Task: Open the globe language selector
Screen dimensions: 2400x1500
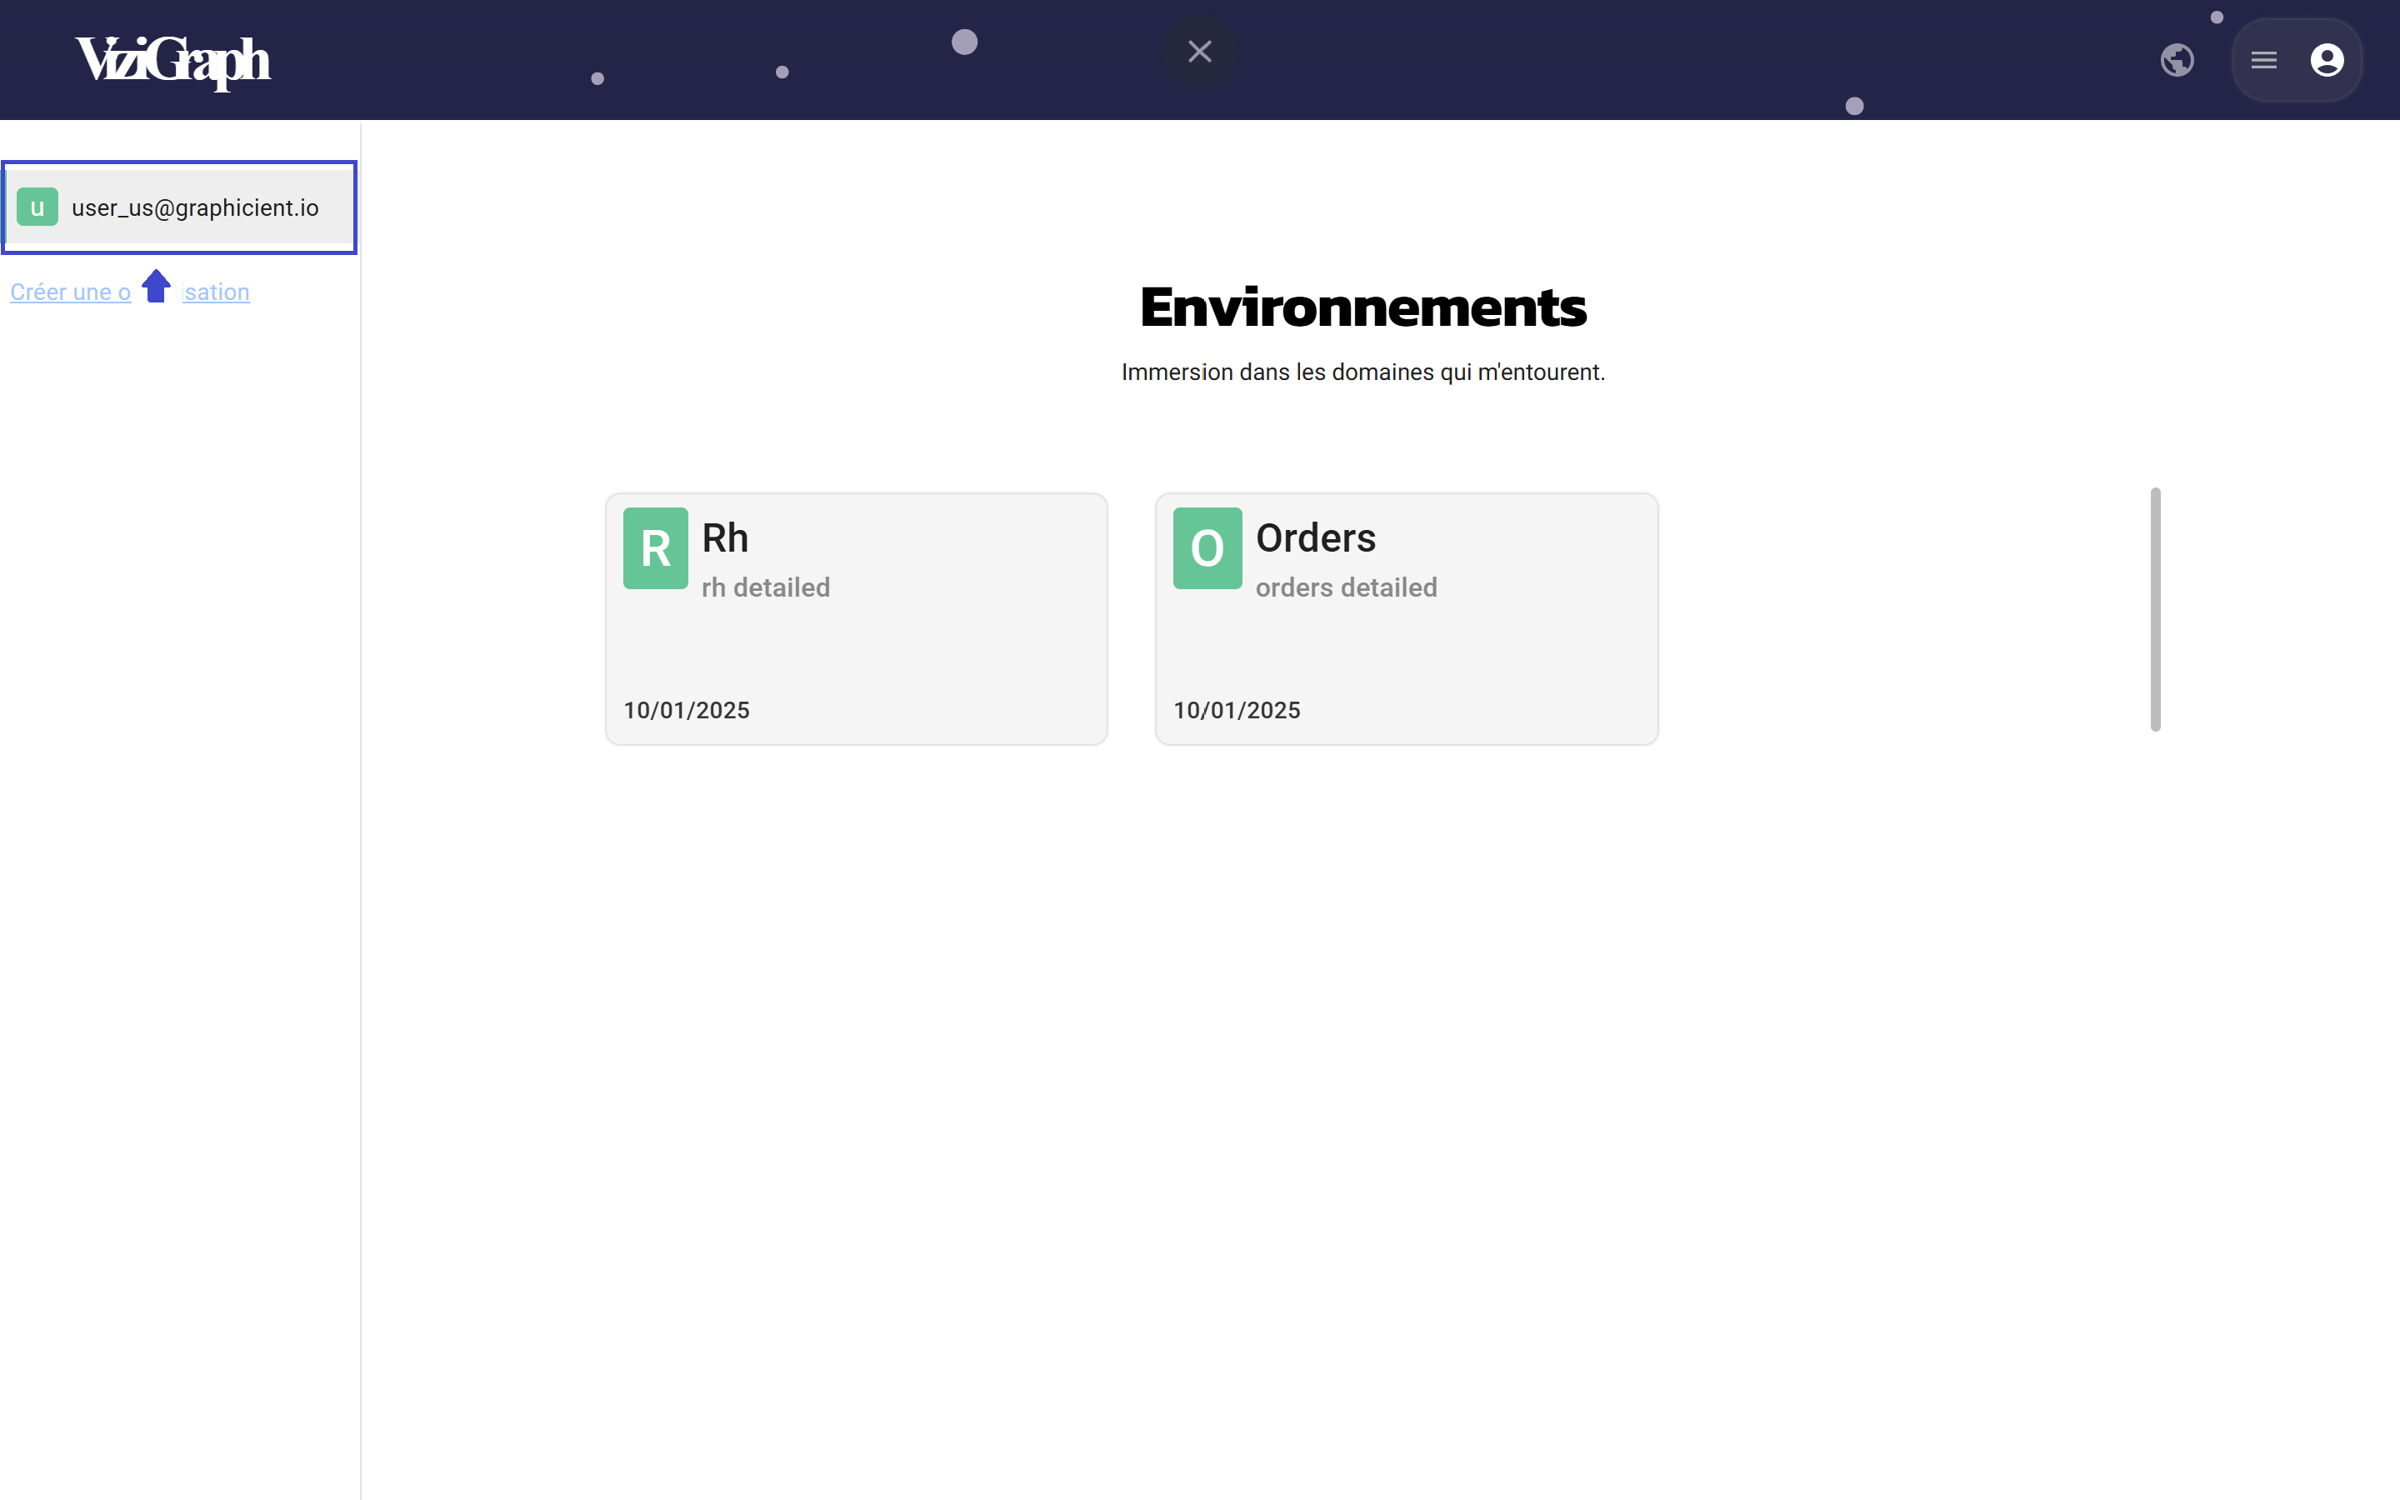Action: [x=2176, y=61]
